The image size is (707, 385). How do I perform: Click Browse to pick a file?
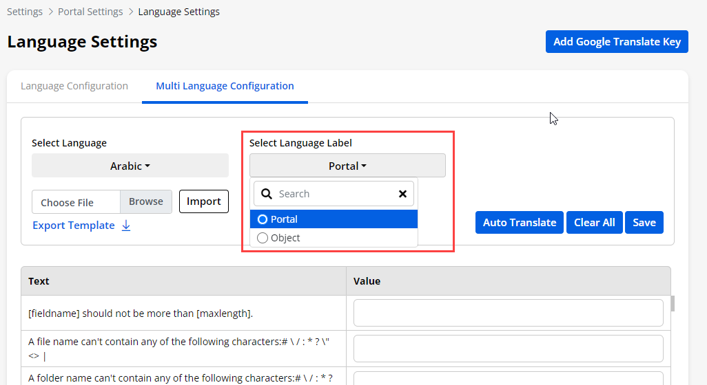(x=145, y=201)
